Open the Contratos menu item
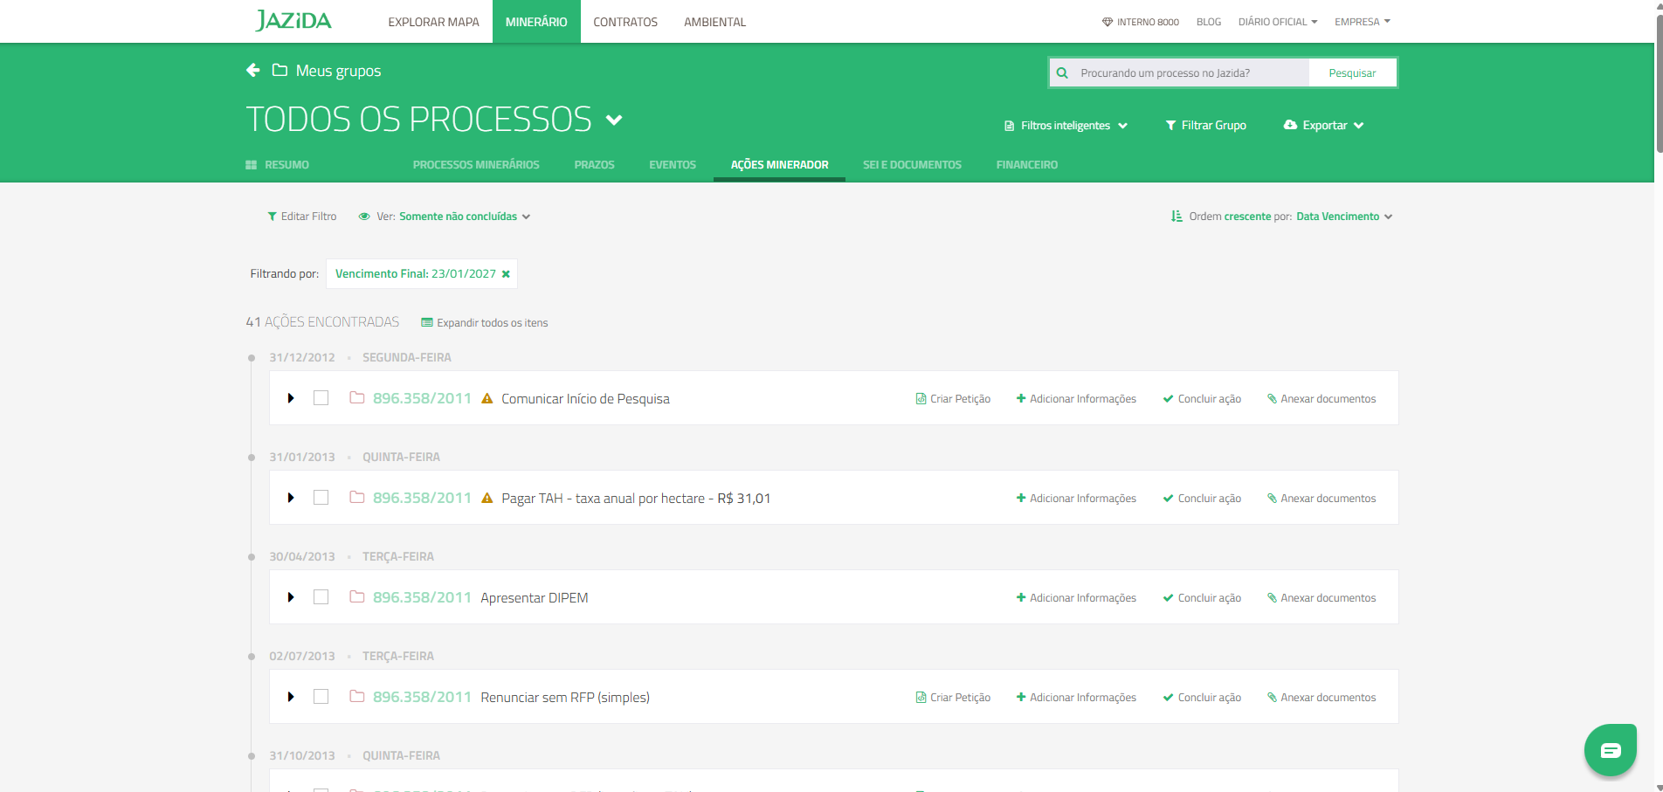The image size is (1663, 792). 624,22
